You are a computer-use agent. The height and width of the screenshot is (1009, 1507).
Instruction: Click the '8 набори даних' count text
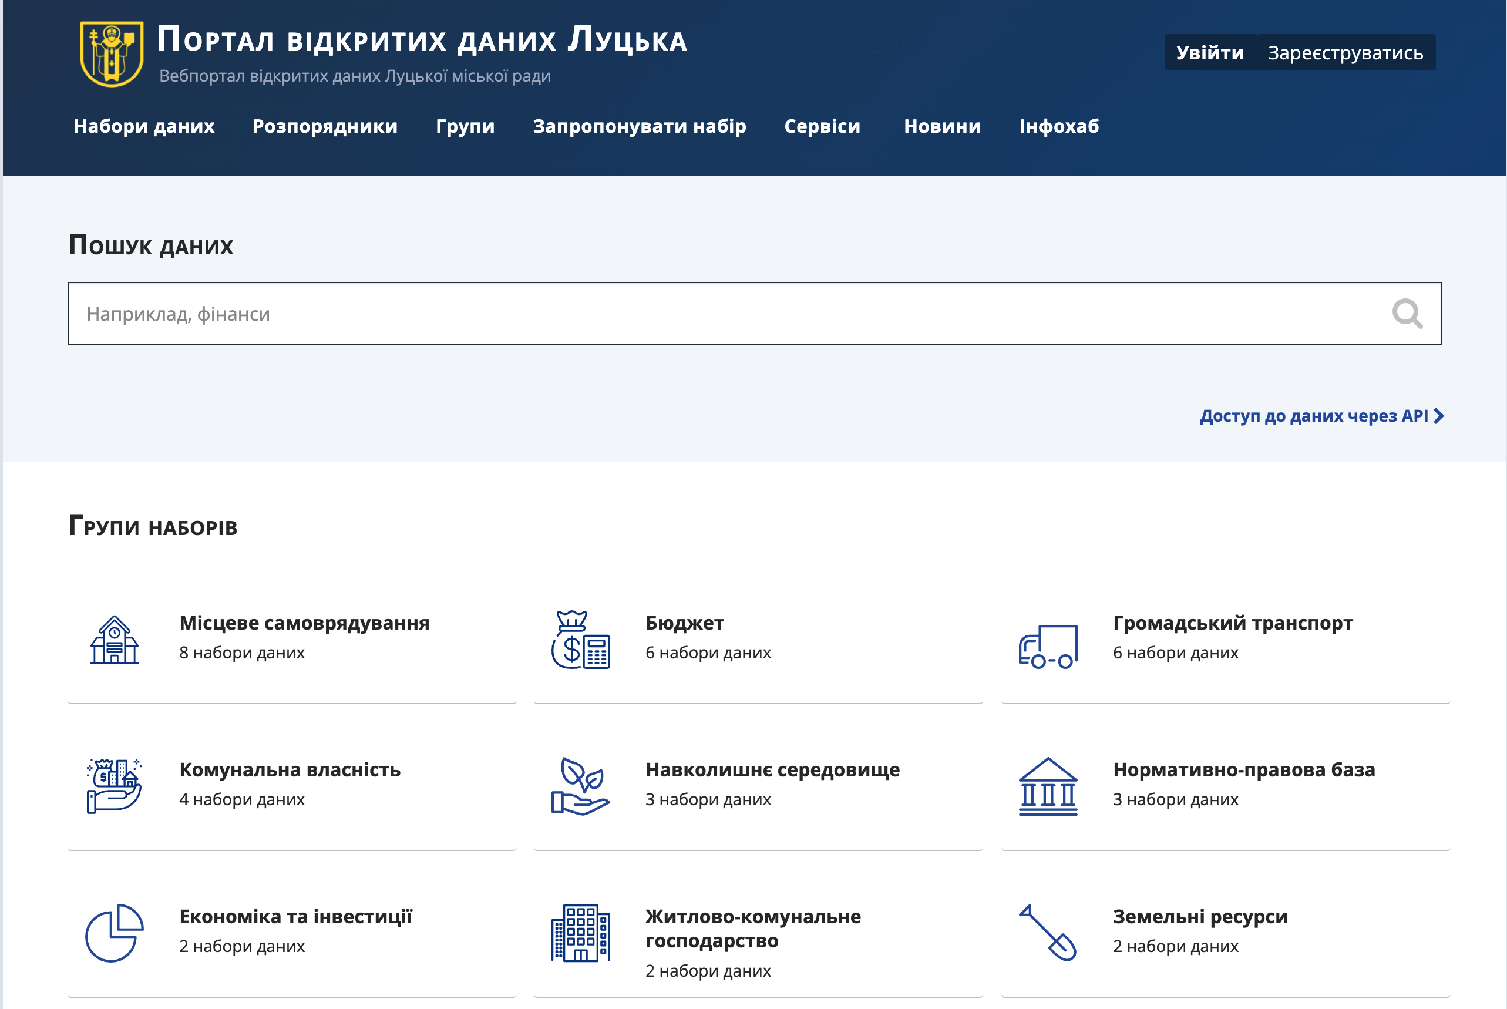point(242,653)
